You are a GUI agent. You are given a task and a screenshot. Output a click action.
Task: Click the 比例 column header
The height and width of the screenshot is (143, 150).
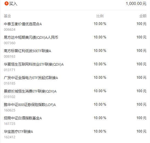coord(100,16)
